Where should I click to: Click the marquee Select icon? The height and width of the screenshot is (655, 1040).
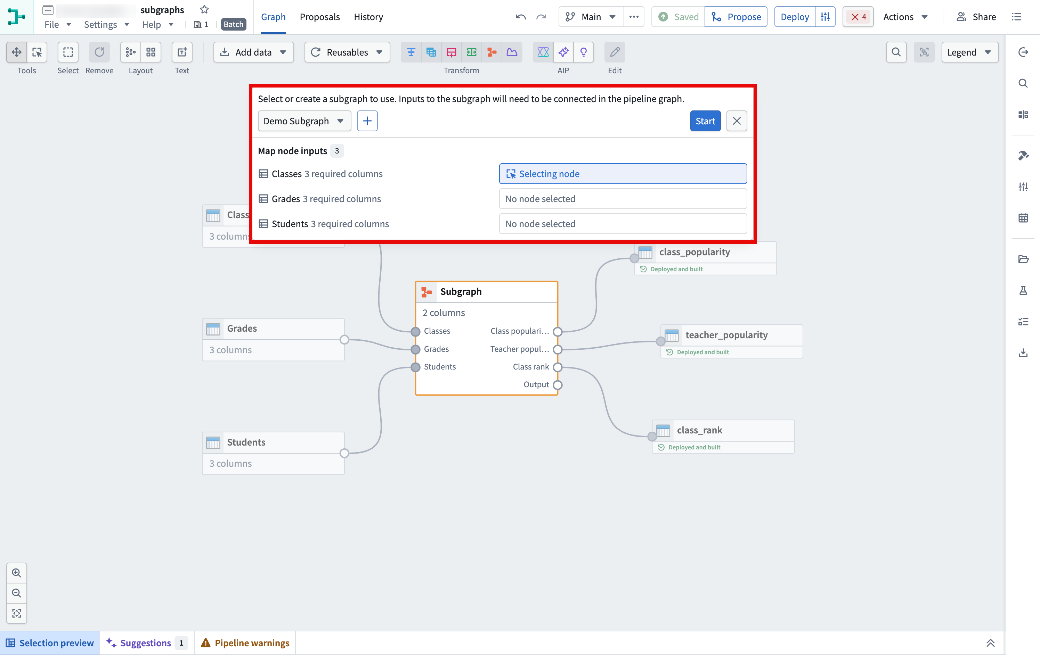click(68, 52)
